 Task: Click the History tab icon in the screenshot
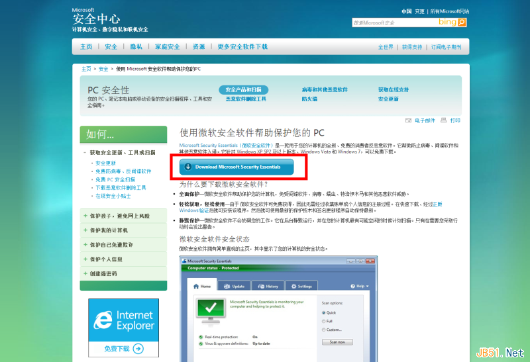[261, 287]
